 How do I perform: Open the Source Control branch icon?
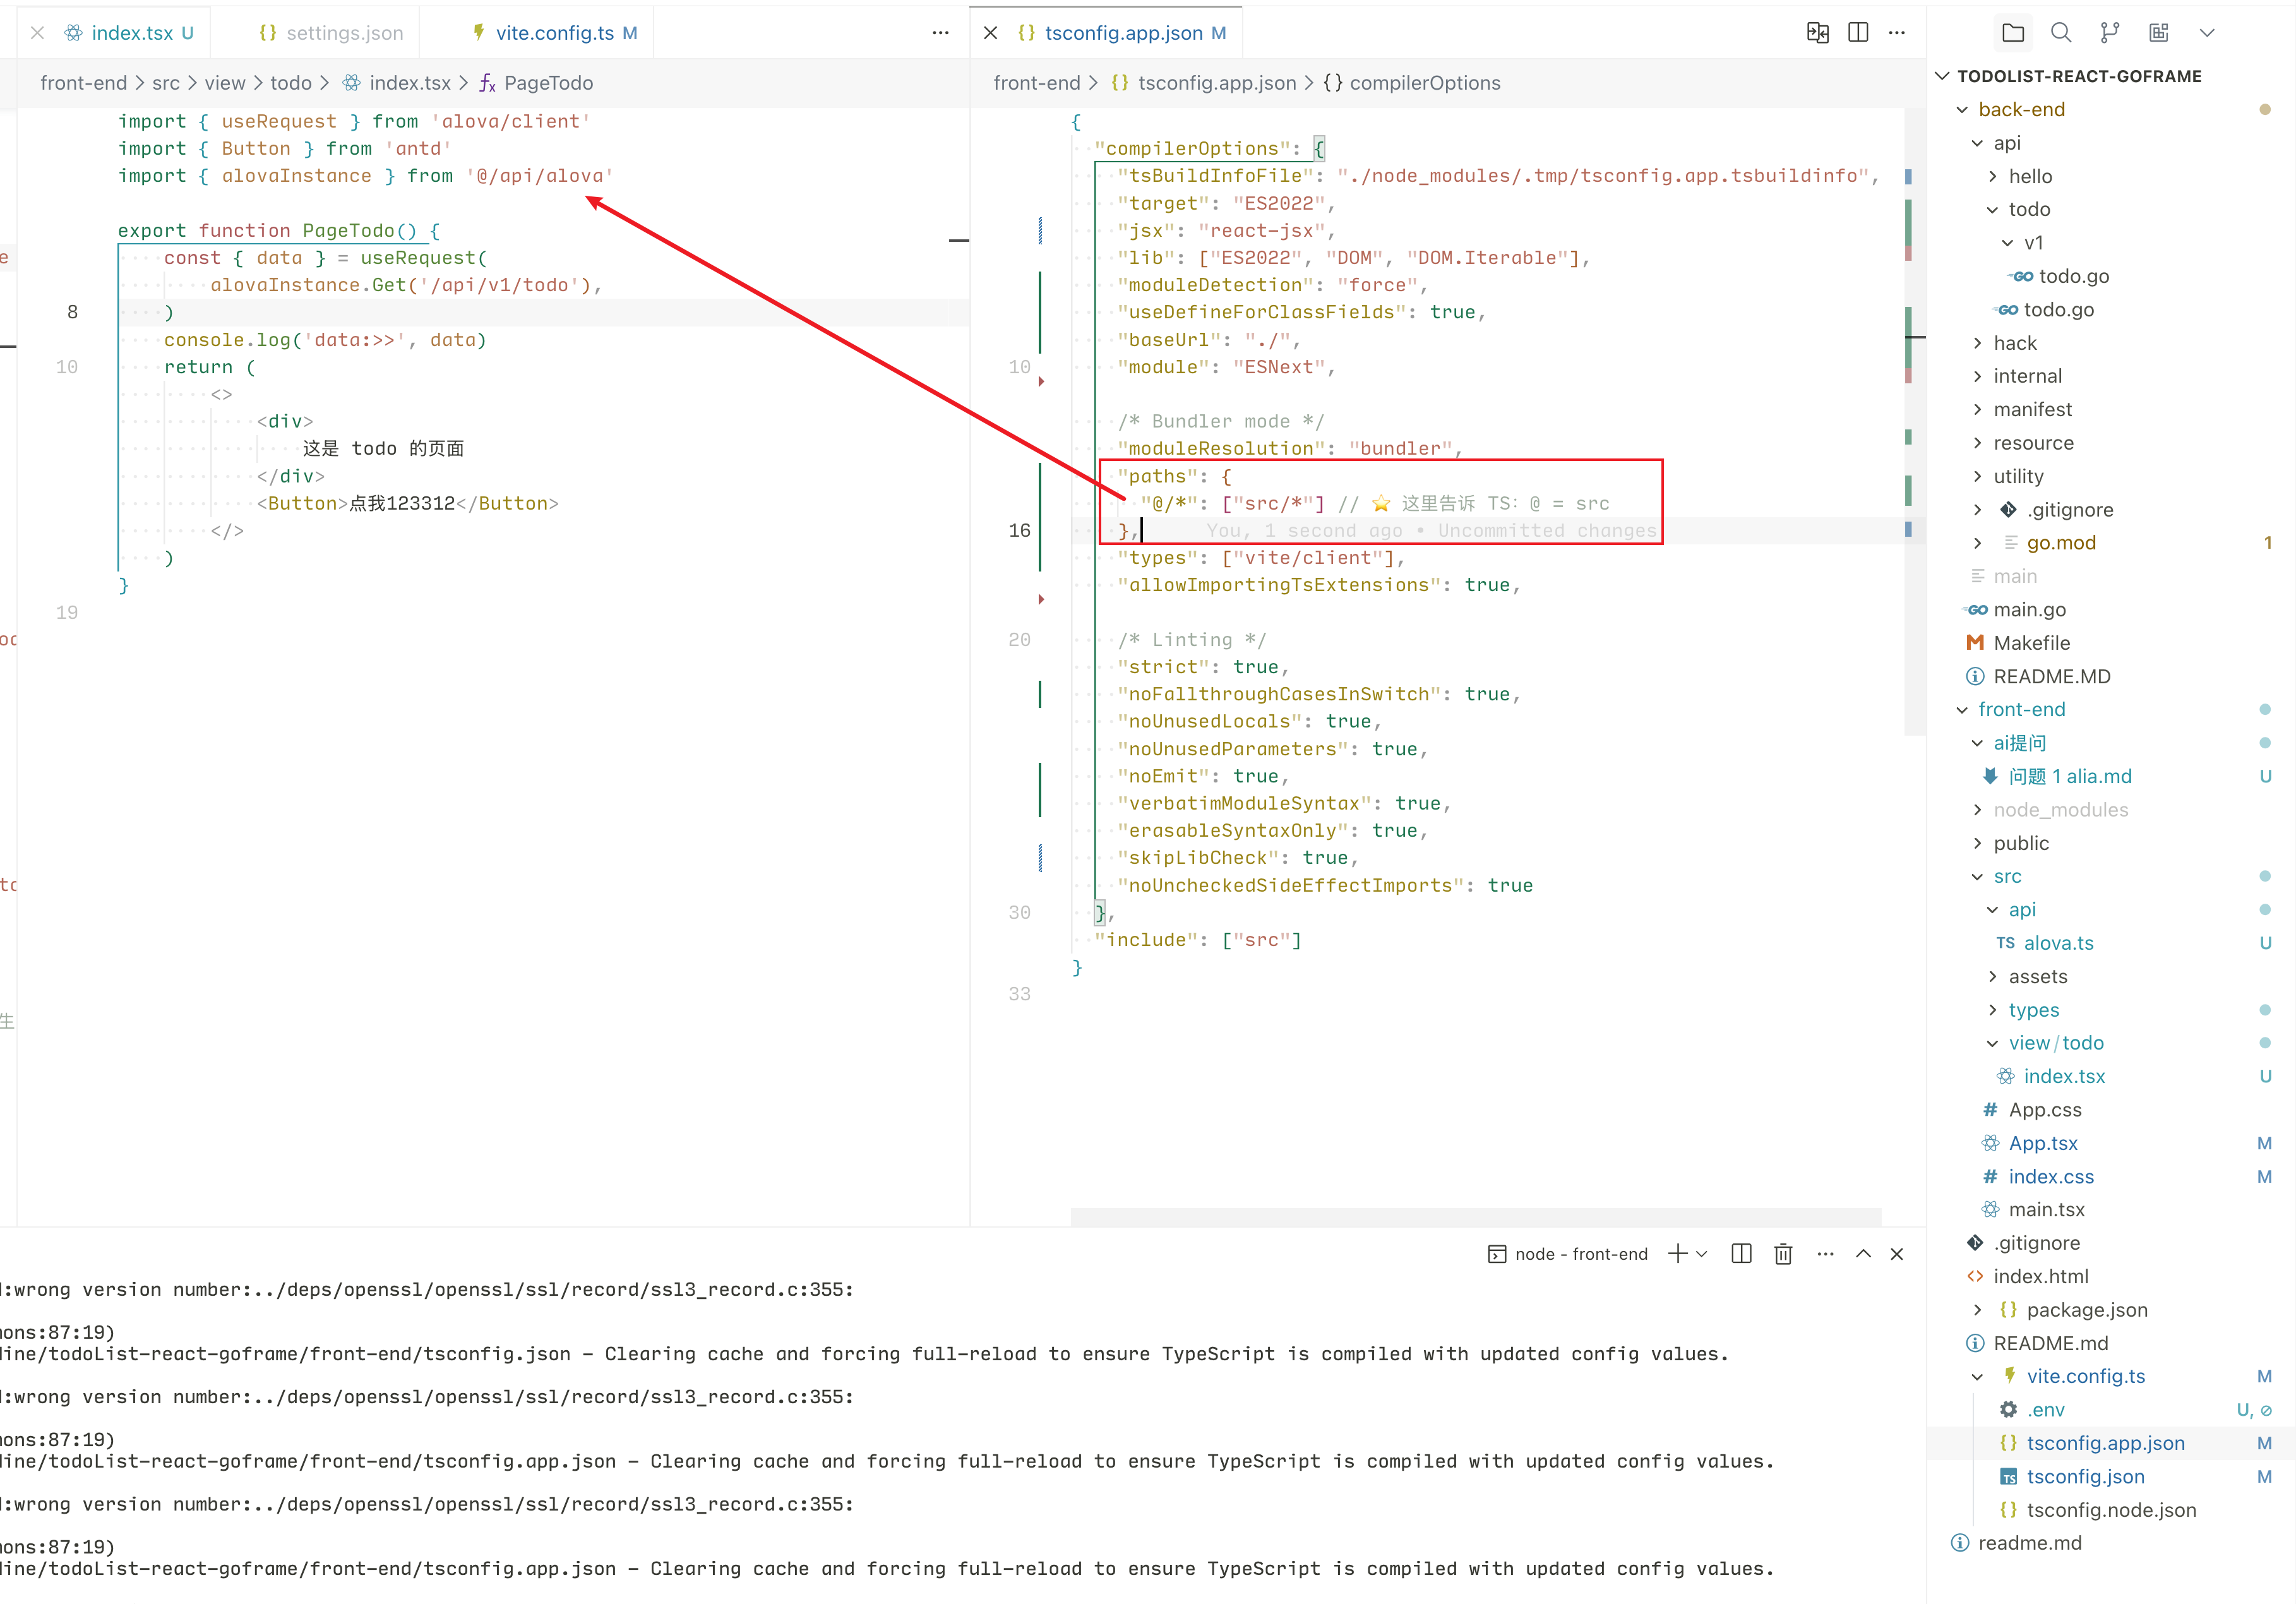coord(2110,33)
